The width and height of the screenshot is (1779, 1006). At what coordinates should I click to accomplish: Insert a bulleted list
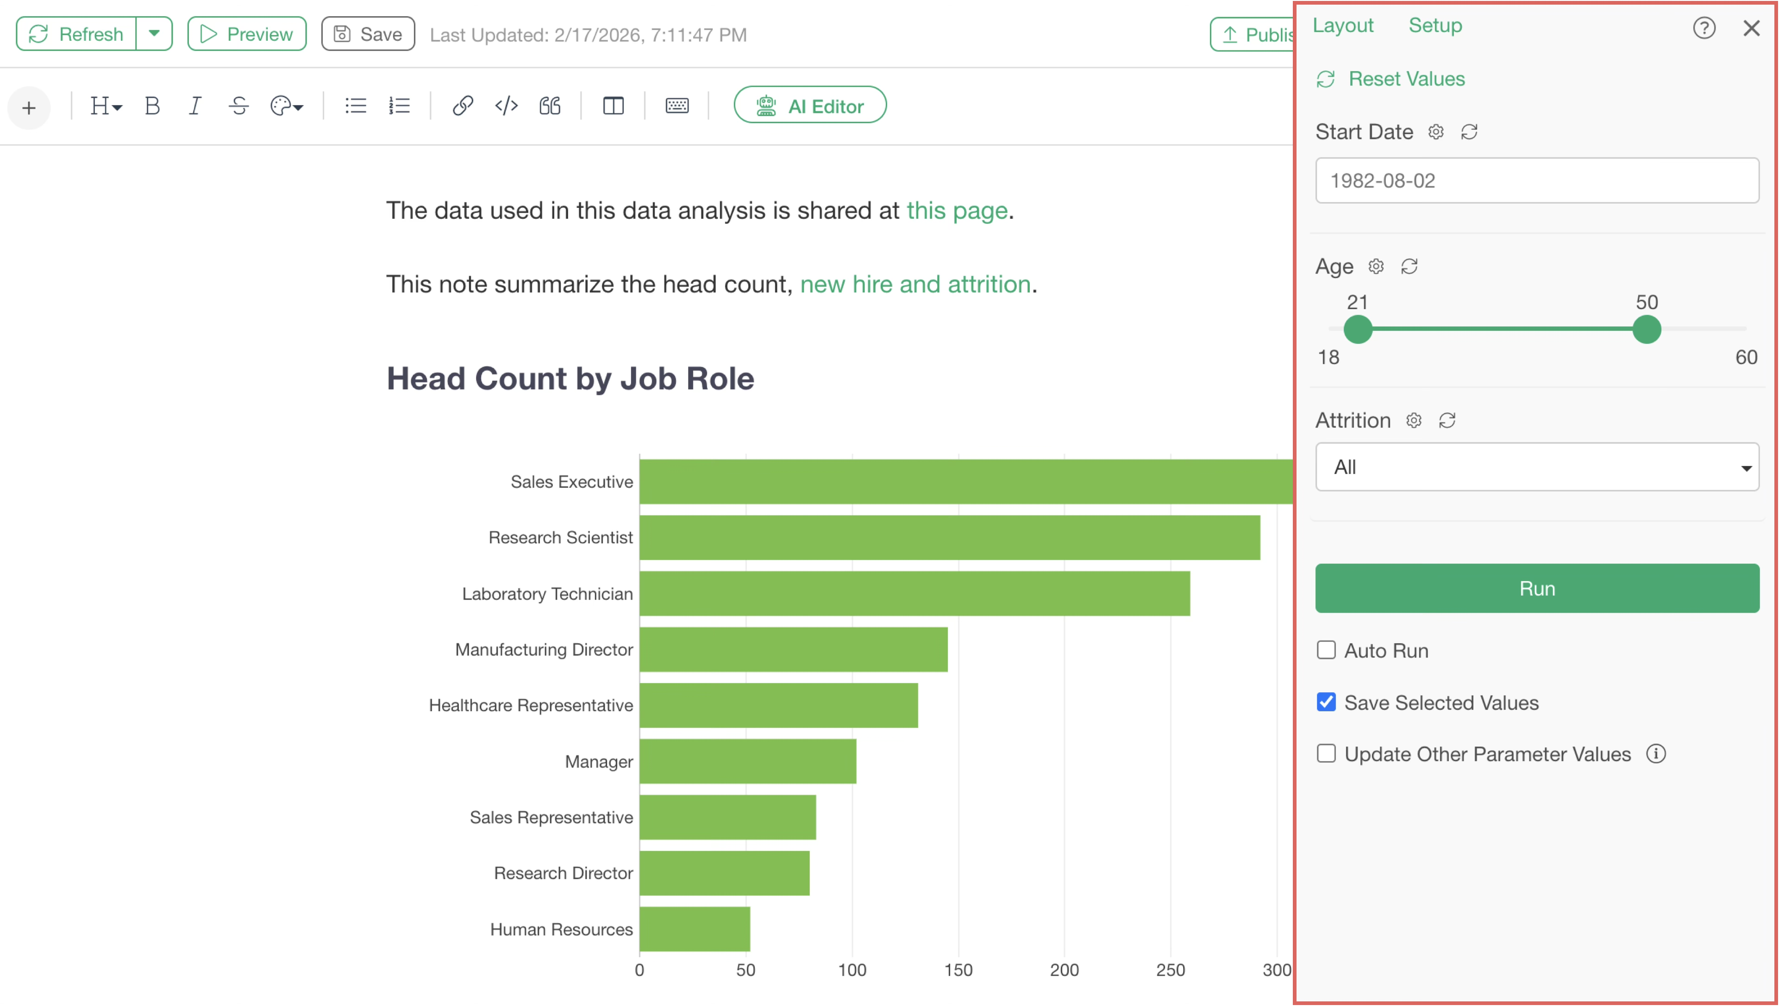pos(356,106)
